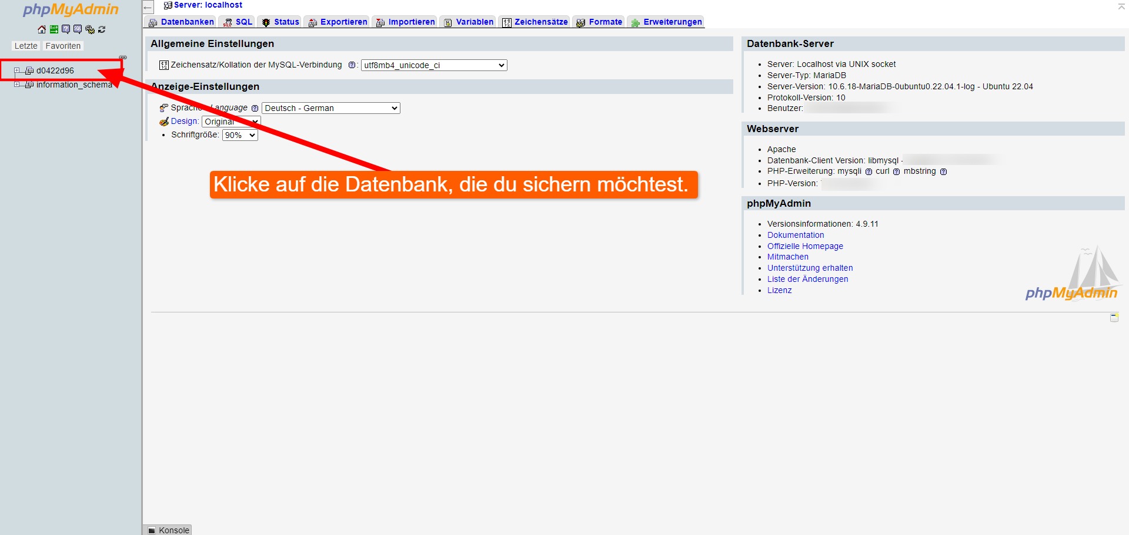1129x535 pixels.
Task: Click the 'Server-Version: 10.6.18-MariaDB' text line
Action: 900,86
